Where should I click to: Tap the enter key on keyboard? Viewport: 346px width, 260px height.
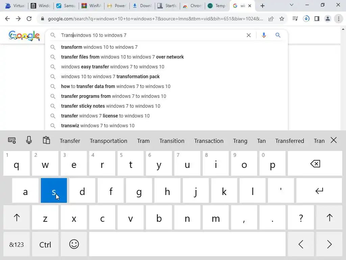319,190
